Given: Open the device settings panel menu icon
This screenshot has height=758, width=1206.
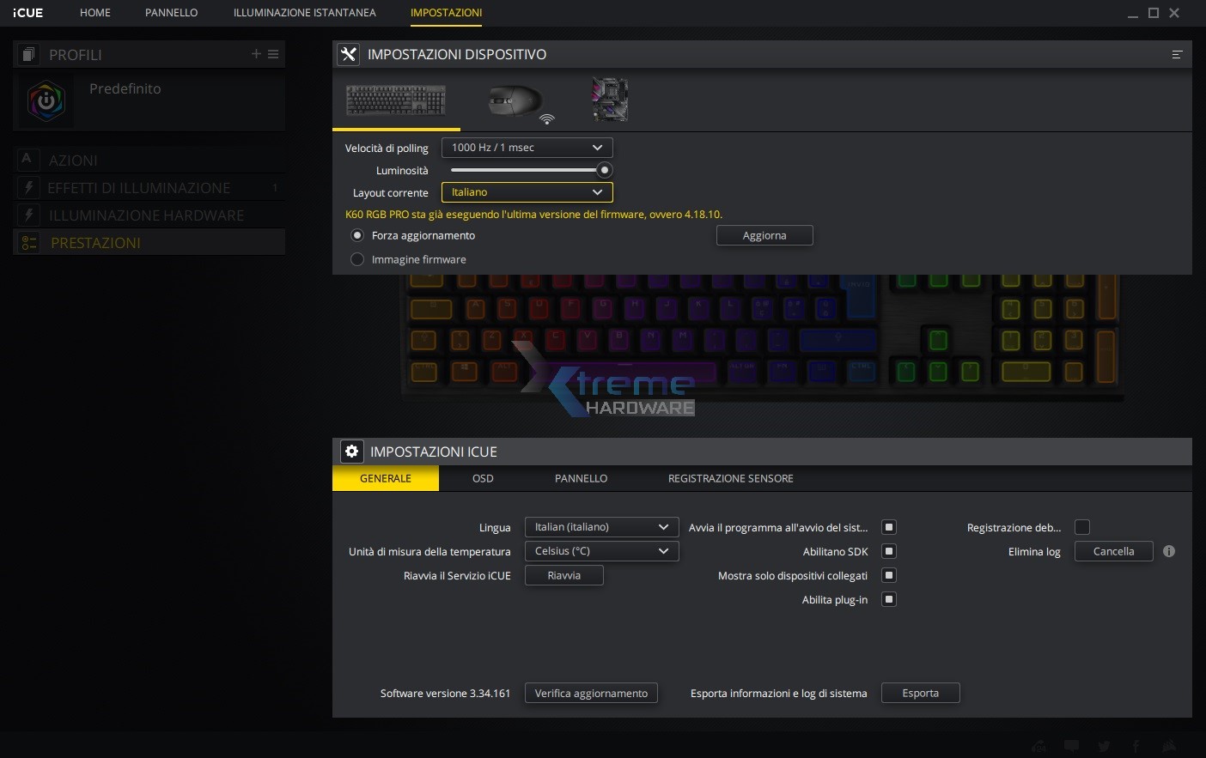Looking at the screenshot, I should [1177, 54].
